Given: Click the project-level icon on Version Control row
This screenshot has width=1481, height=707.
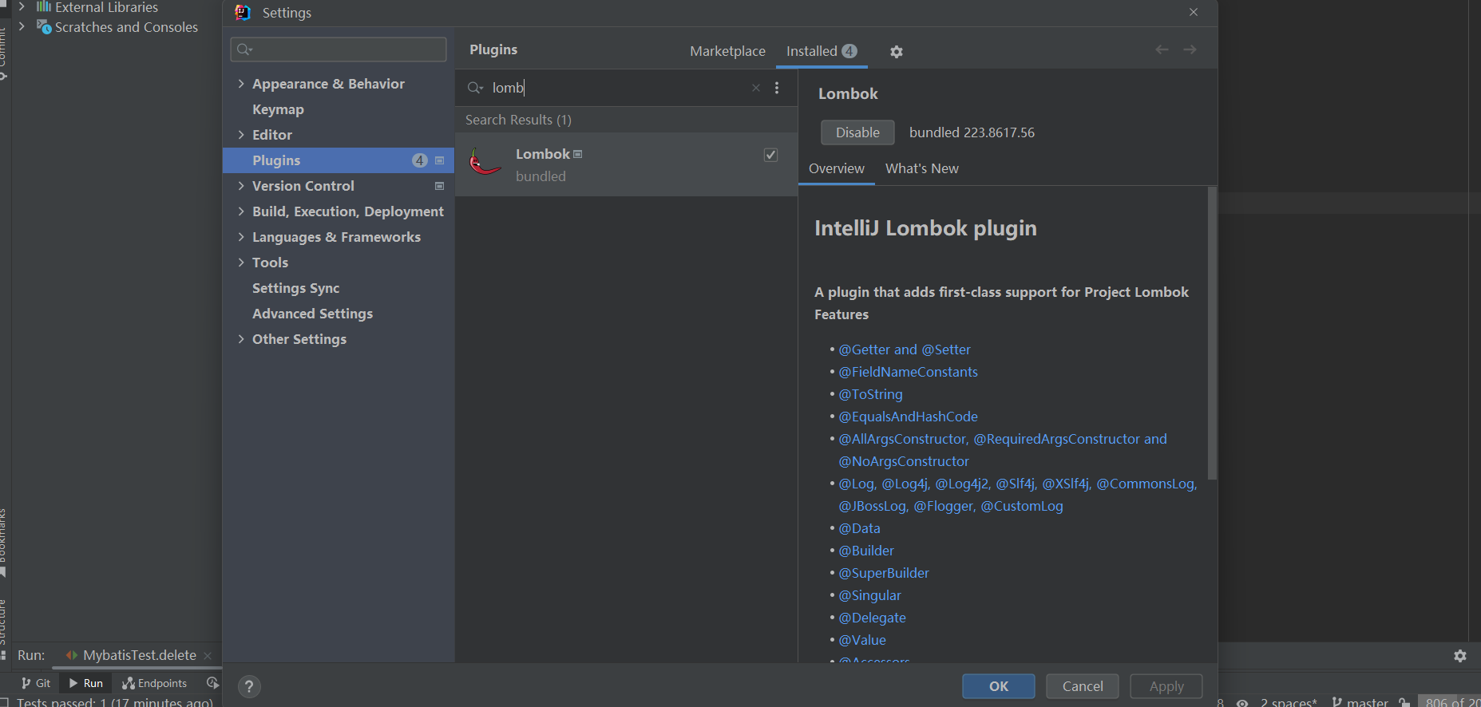Looking at the screenshot, I should (x=439, y=186).
